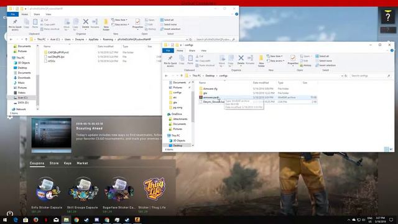Click New folder icon in Roaming window
This screenshot has width=398, height=224.
(106, 25)
